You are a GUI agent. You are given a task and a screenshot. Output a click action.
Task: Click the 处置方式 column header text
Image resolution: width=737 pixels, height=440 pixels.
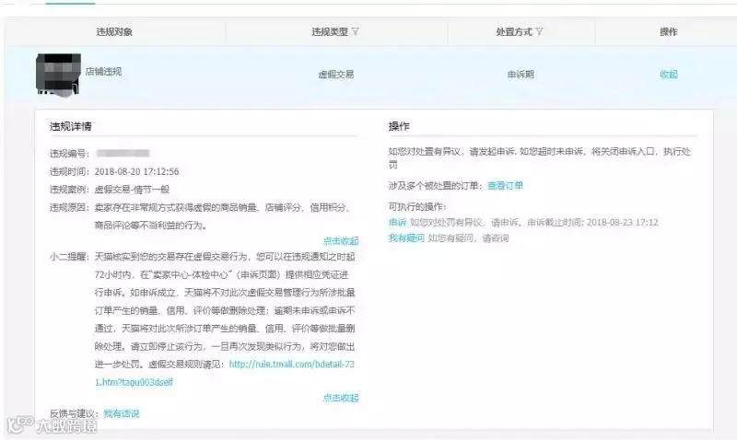click(x=514, y=31)
